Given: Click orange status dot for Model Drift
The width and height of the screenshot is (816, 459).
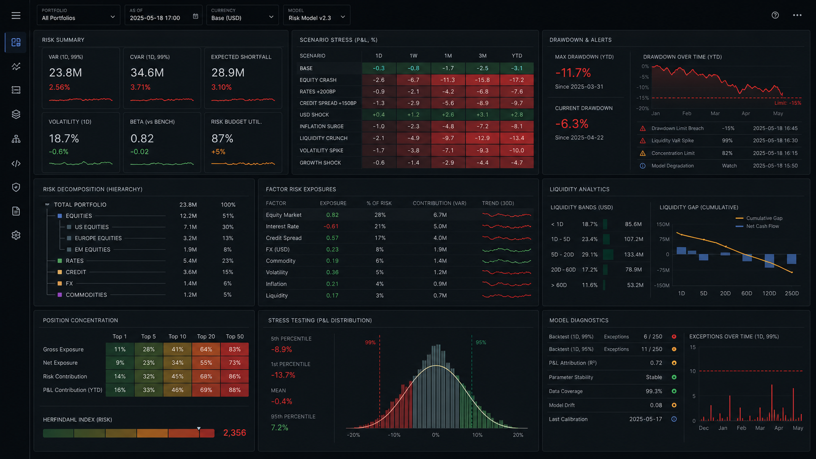Looking at the screenshot, I should coord(674,405).
